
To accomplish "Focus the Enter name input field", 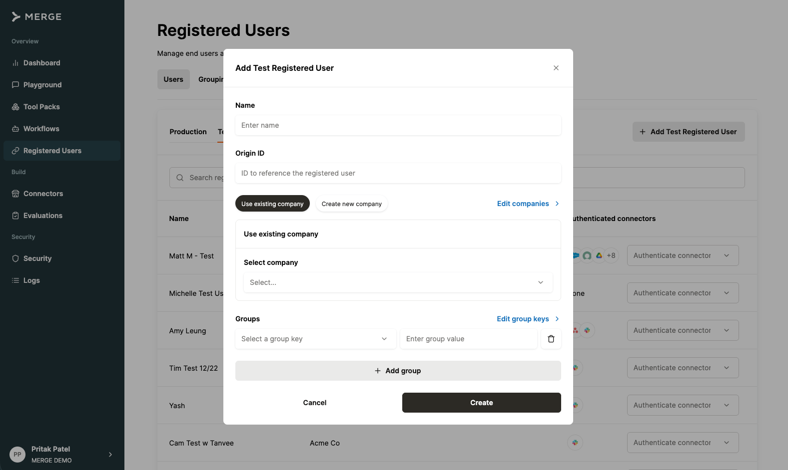I will tap(398, 125).
